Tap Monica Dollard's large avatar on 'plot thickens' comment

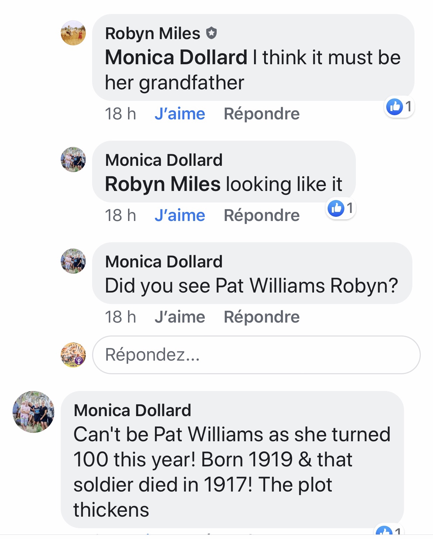[33, 412]
